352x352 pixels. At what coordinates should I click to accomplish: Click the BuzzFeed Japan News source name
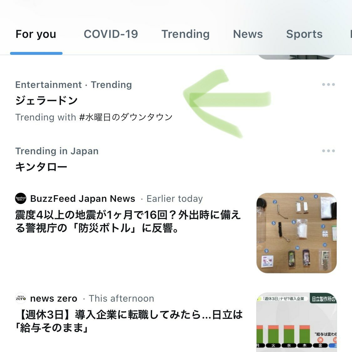[83, 199]
